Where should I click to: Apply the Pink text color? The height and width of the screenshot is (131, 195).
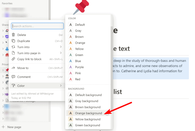[88, 73]
